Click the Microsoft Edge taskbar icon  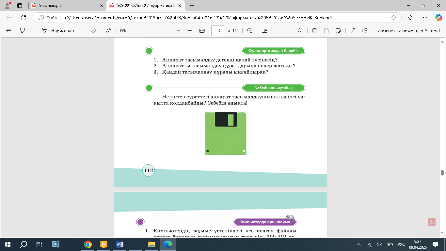pyautogui.click(x=168, y=244)
